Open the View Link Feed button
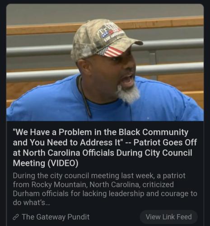 click(x=168, y=217)
